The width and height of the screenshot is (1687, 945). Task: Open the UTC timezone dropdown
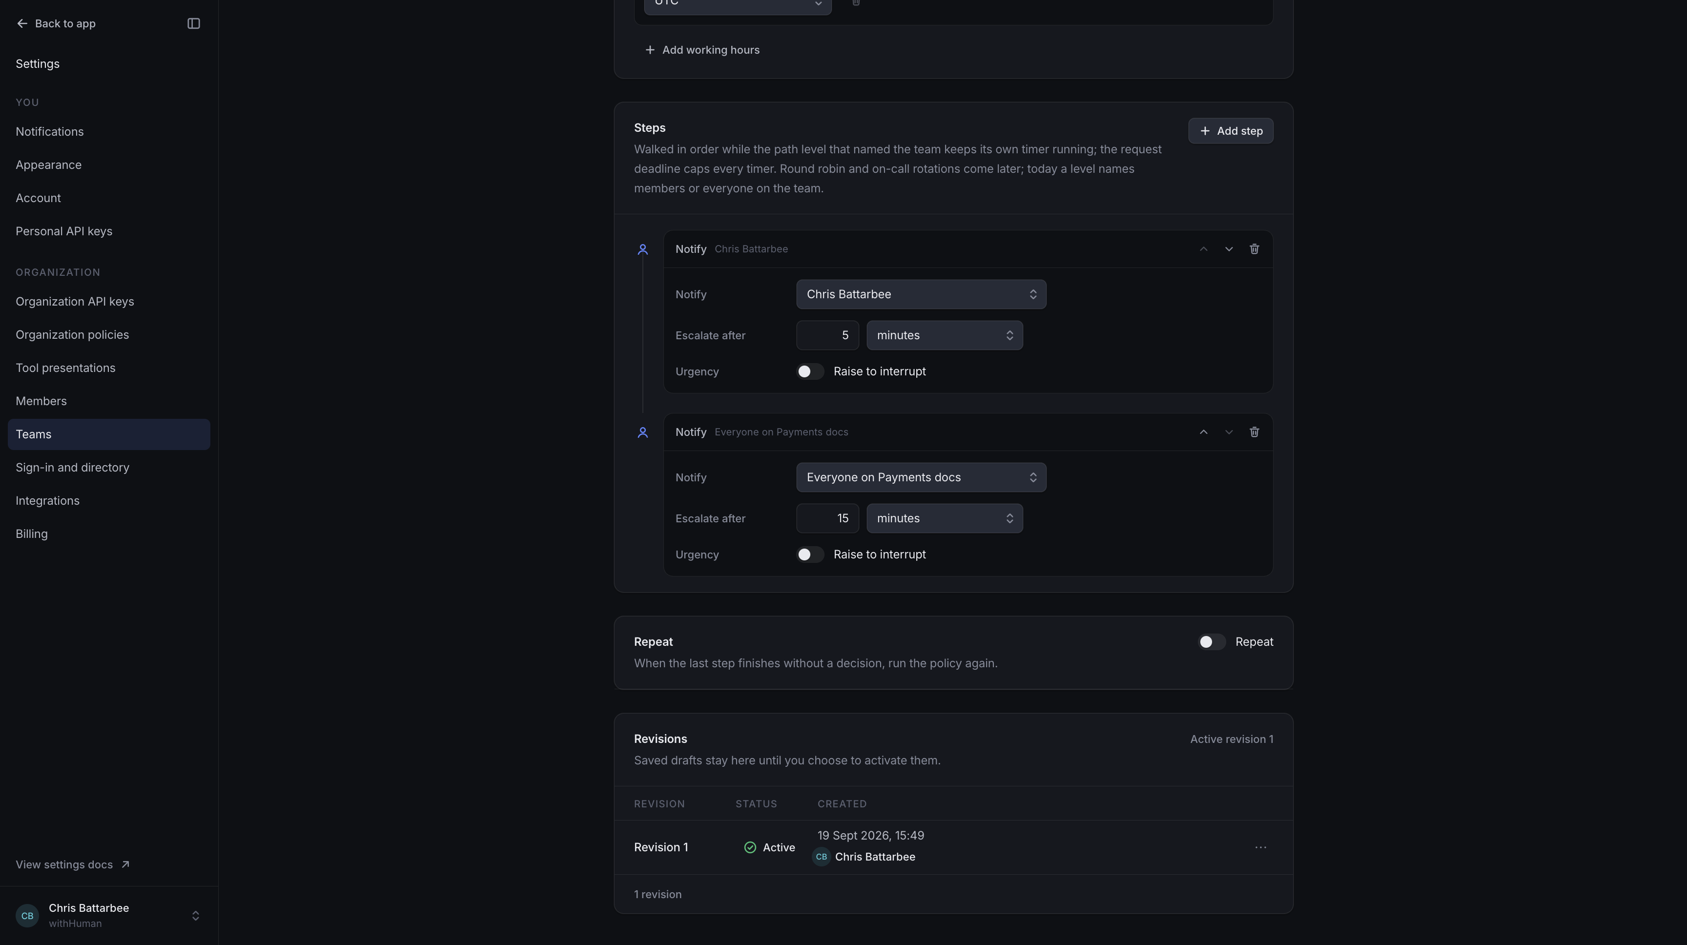[x=738, y=4]
